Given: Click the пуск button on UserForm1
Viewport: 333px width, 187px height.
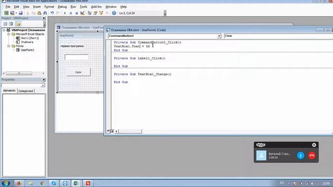Looking at the screenshot, I should click(78, 72).
